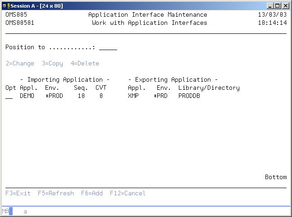Choose F6=Add to add an interface
This screenshot has height=217, width=292.
pyautogui.click(x=91, y=193)
